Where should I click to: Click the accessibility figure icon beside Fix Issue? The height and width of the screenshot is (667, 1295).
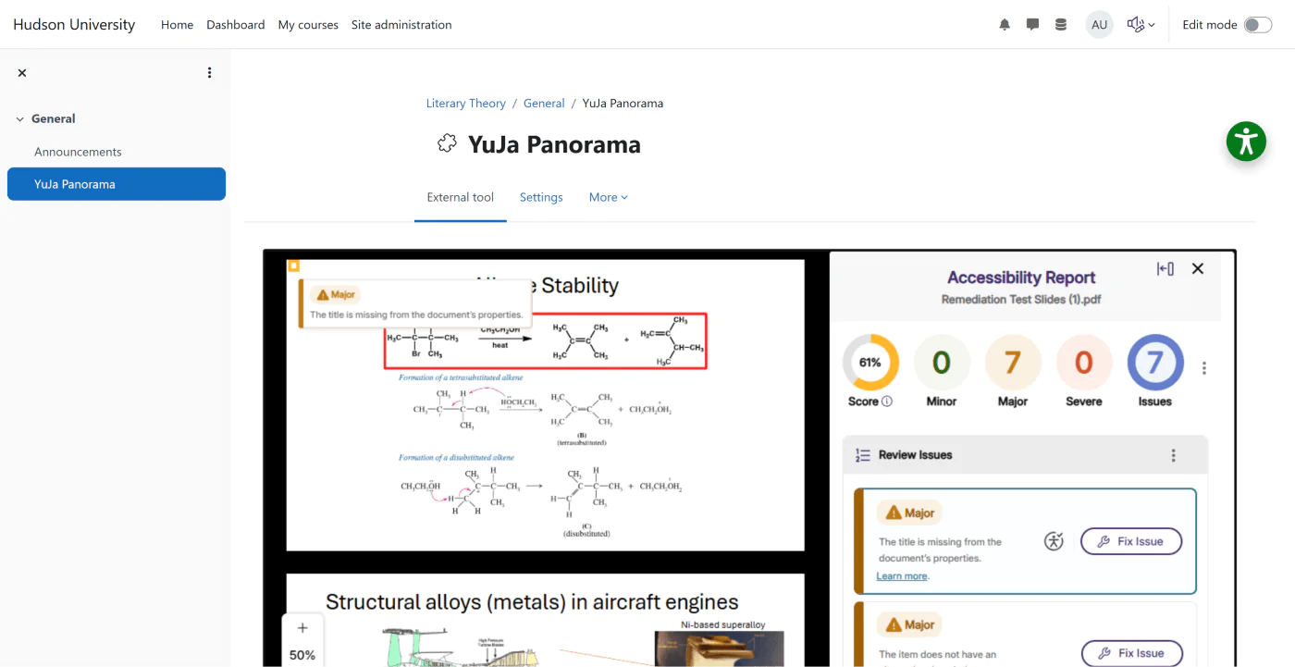pos(1054,541)
